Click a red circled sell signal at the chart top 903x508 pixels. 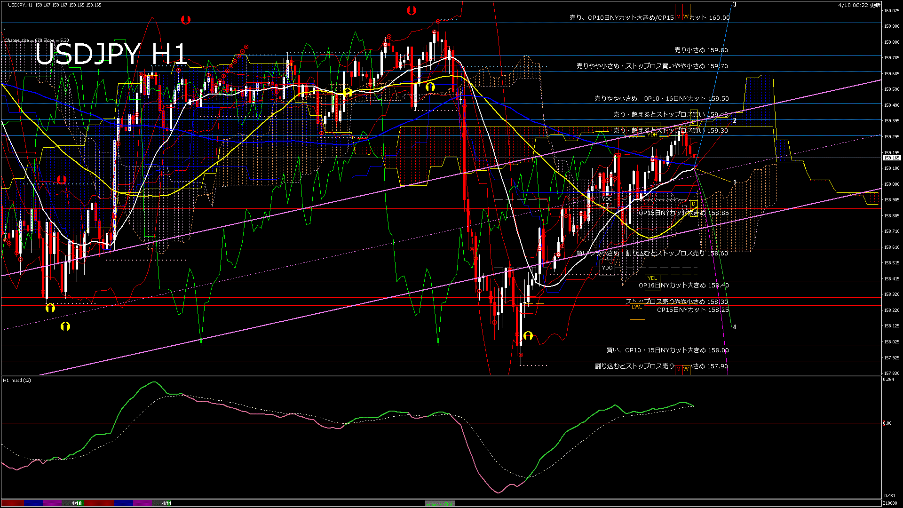coord(438,21)
